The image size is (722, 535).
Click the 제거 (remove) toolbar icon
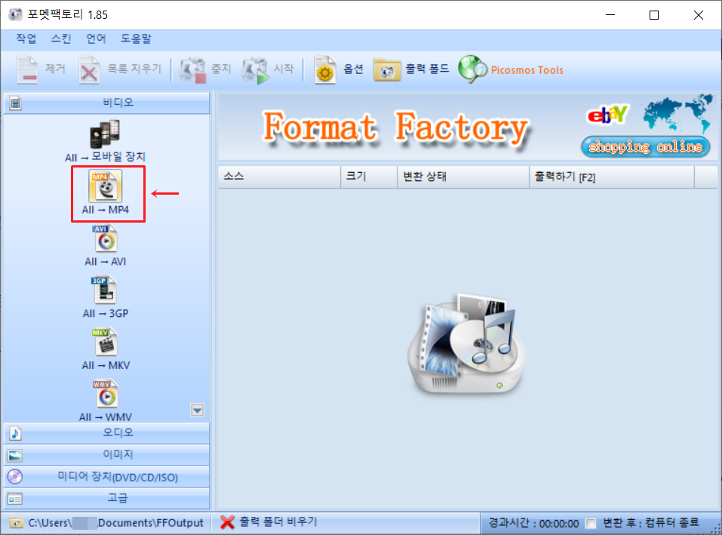point(27,69)
